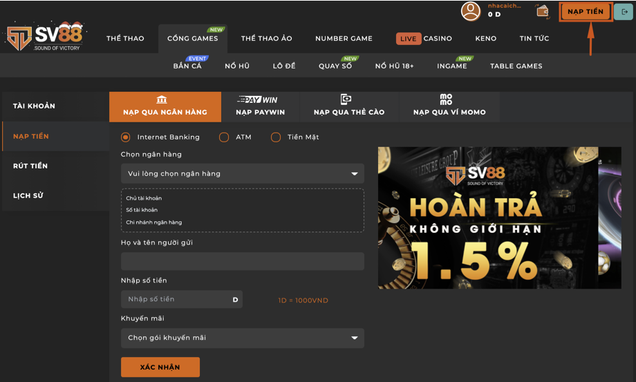Go to Ingame submenu item
The height and width of the screenshot is (382, 636).
click(452, 66)
